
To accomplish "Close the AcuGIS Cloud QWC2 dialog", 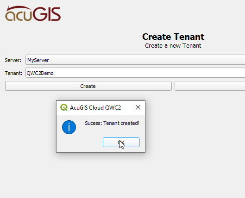I will (x=138, y=107).
